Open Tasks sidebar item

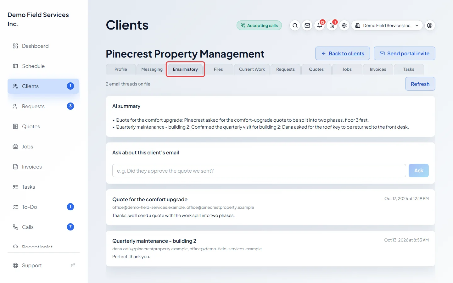43,187
